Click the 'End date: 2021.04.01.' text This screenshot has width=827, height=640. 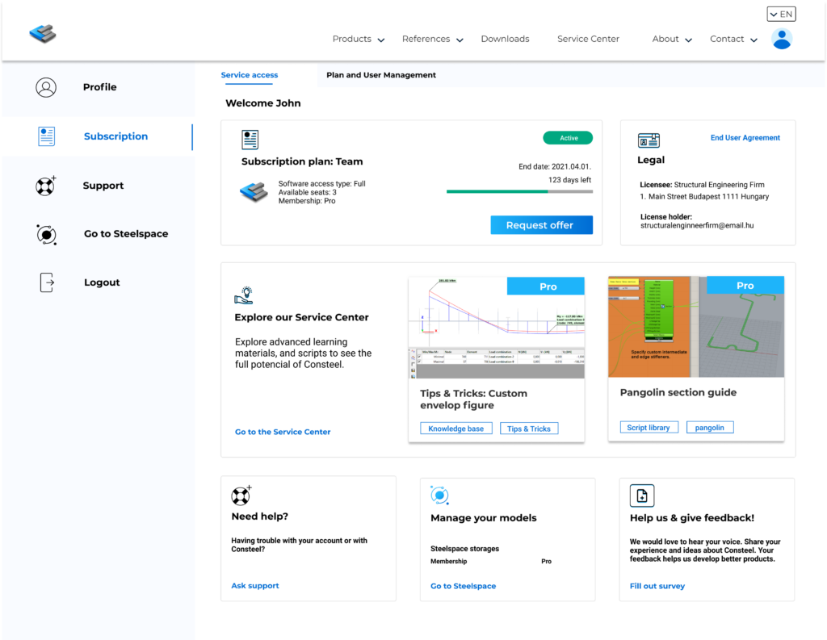tap(555, 166)
